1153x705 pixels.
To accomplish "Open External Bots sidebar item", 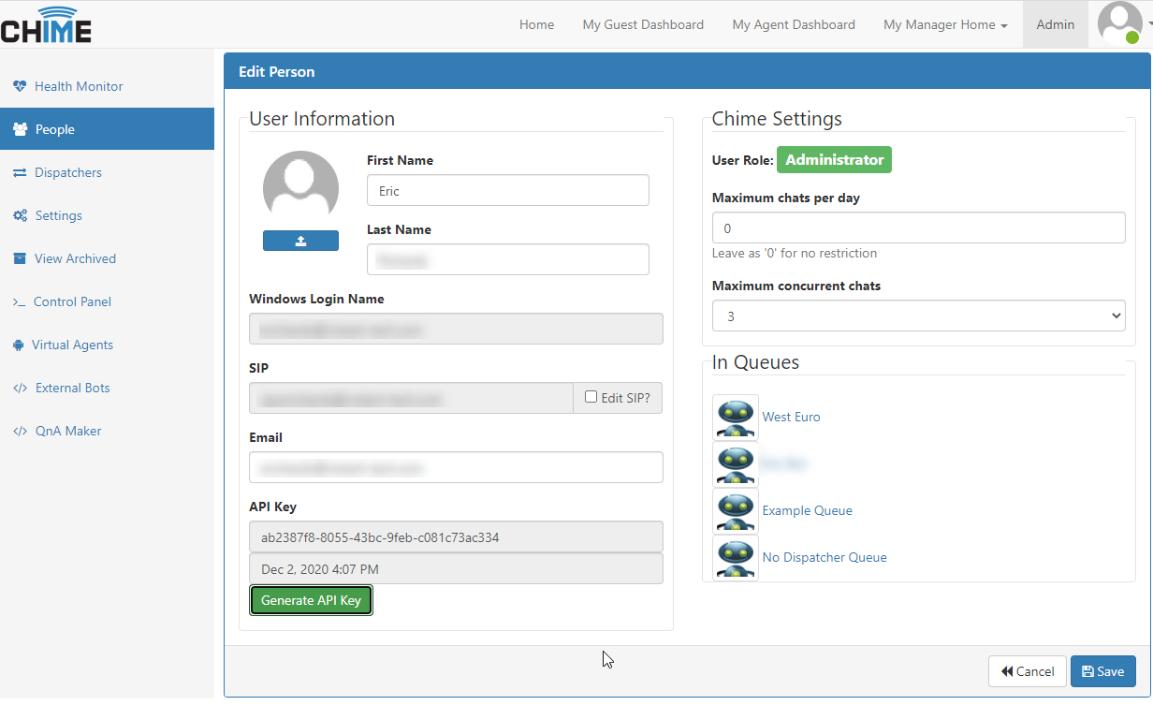I will click(107, 388).
